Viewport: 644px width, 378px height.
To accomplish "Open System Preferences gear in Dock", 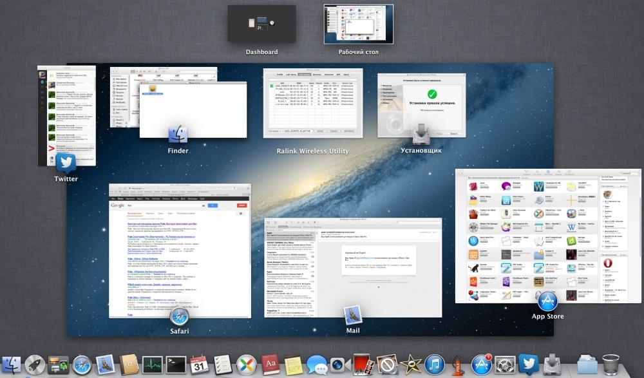I will 505,365.
